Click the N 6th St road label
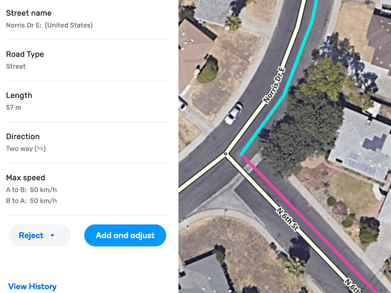Viewport: 391px width, 293px height. coord(287,219)
